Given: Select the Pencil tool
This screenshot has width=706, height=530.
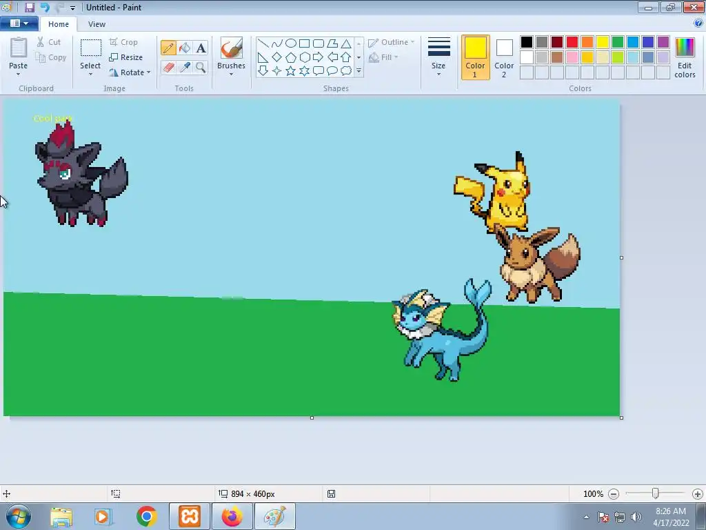Looking at the screenshot, I should (168, 48).
